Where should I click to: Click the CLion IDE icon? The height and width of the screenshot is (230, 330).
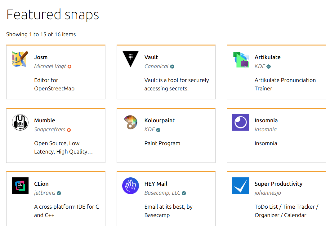coord(20,186)
